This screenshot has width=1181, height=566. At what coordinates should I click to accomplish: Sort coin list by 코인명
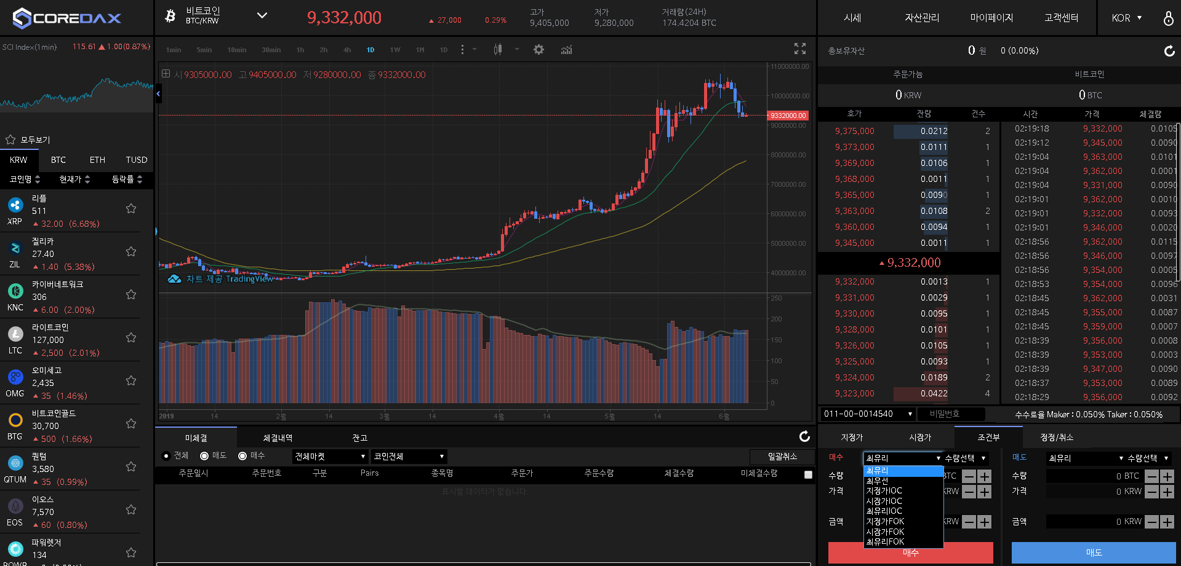pos(25,179)
